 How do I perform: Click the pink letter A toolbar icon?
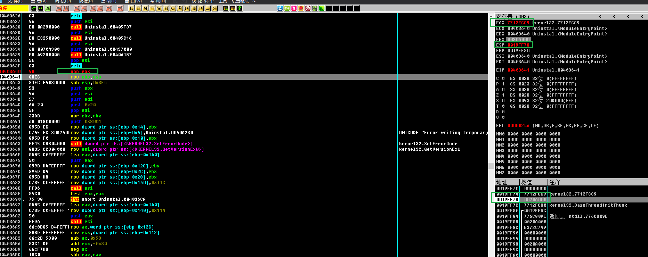pos(294,8)
